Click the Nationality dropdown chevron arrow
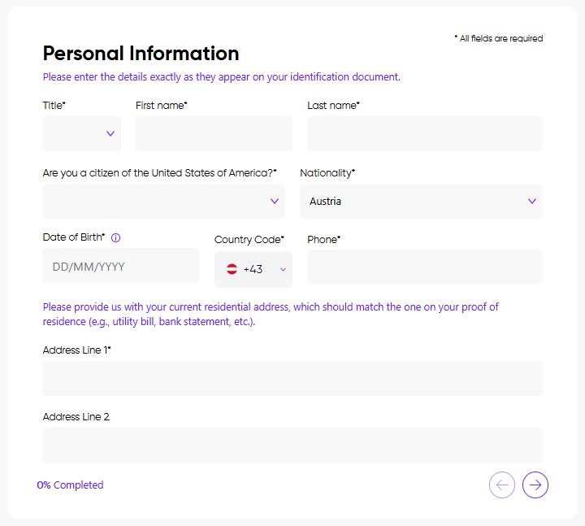The image size is (585, 526). pyautogui.click(x=532, y=201)
